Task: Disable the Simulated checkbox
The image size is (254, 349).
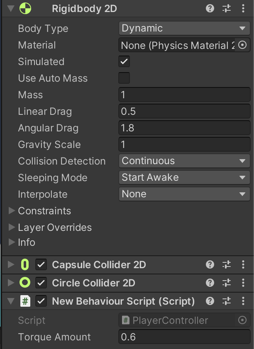Action: (x=124, y=62)
